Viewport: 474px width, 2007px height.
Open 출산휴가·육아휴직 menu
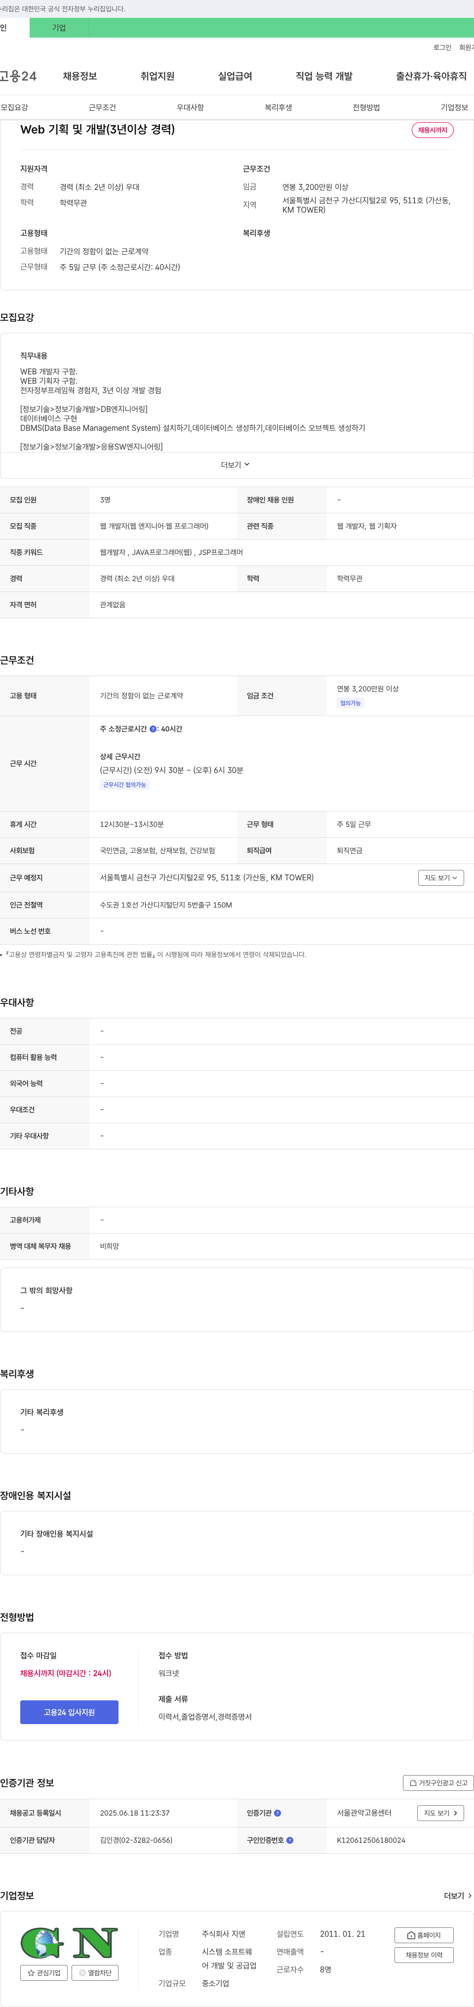coord(431,76)
